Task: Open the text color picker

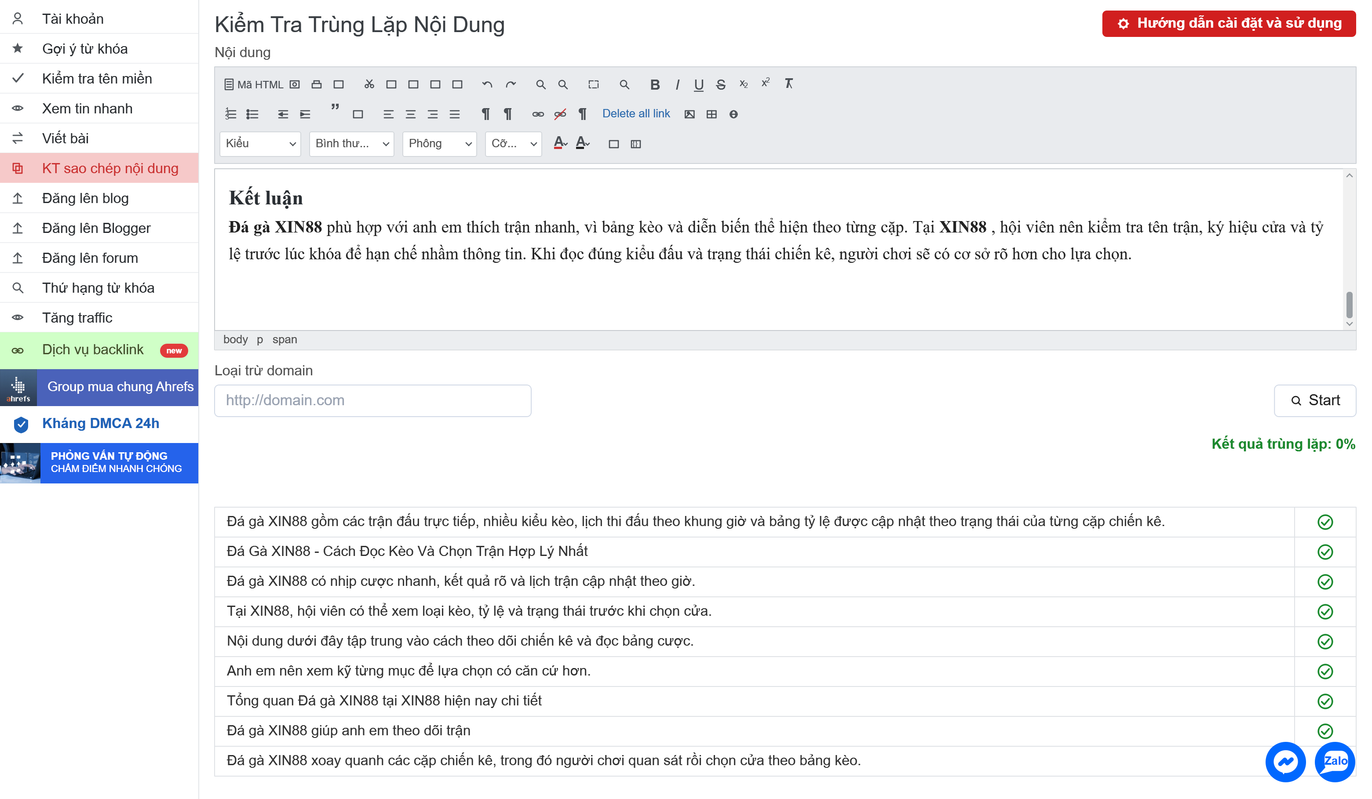Action: tap(560, 144)
